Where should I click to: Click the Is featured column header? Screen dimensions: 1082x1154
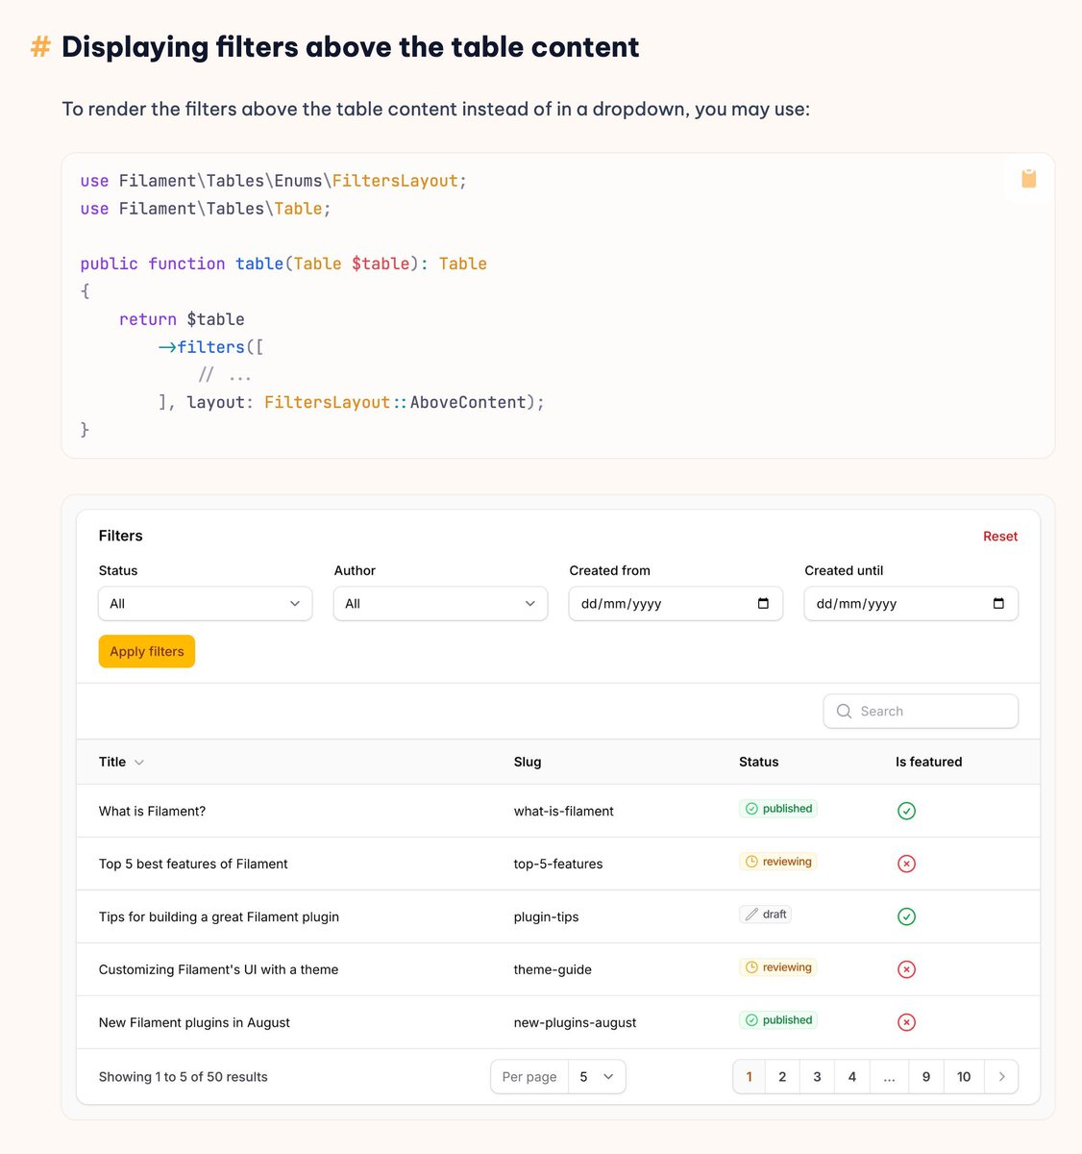point(929,762)
